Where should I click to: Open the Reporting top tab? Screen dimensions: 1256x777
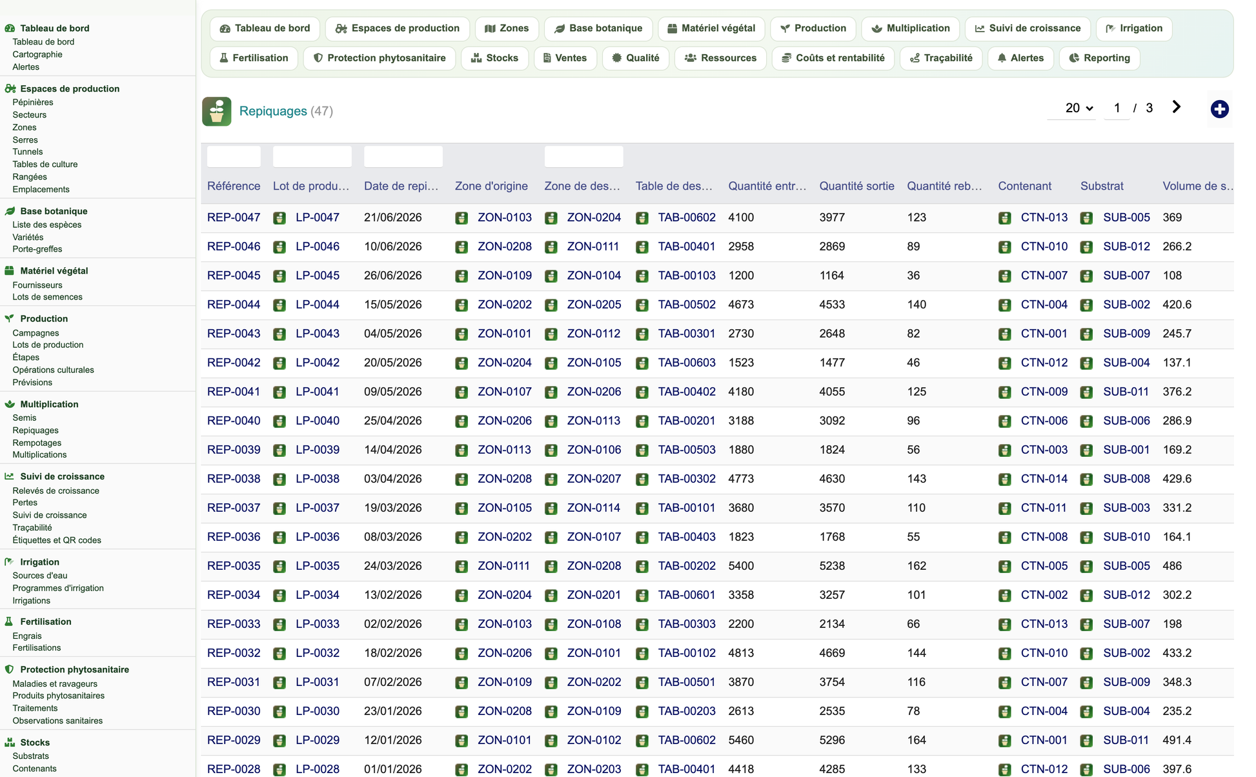pyautogui.click(x=1100, y=58)
